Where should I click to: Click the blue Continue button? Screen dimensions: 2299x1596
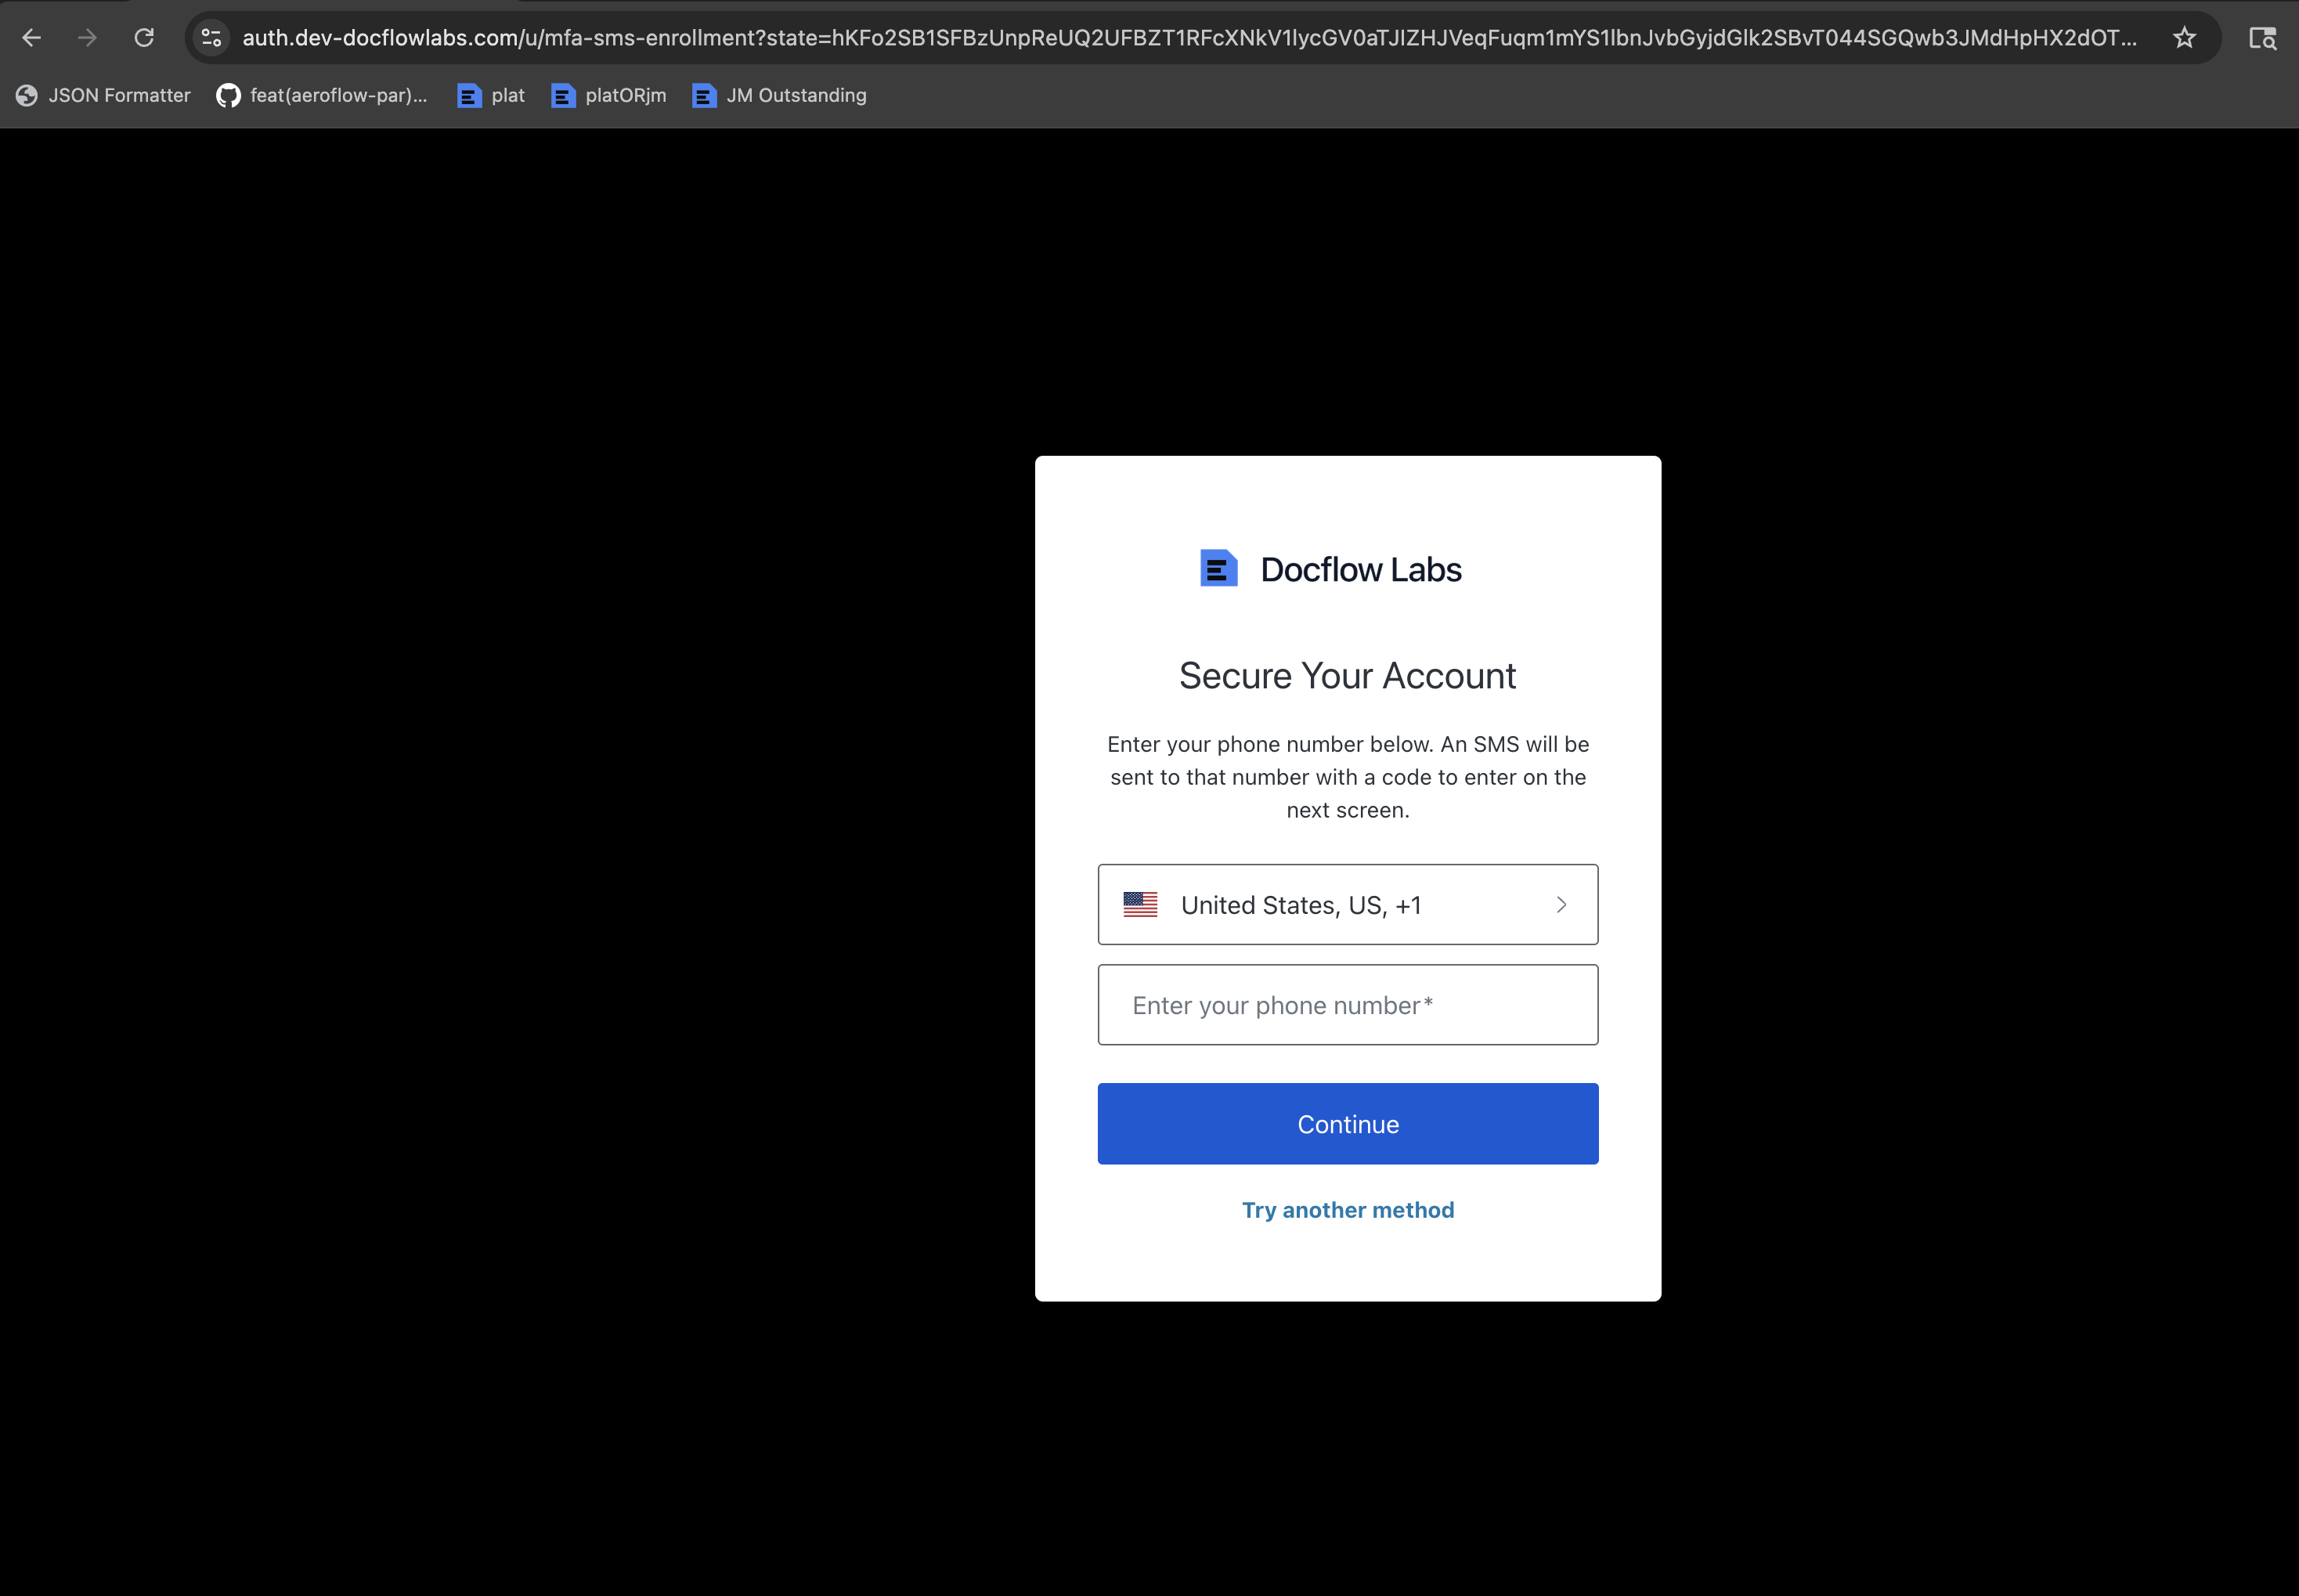click(1347, 1123)
